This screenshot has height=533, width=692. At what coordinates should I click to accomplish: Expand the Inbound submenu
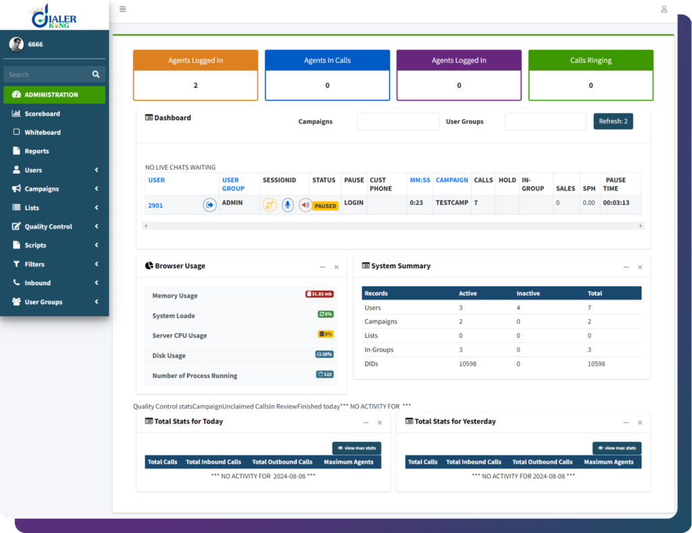click(54, 283)
